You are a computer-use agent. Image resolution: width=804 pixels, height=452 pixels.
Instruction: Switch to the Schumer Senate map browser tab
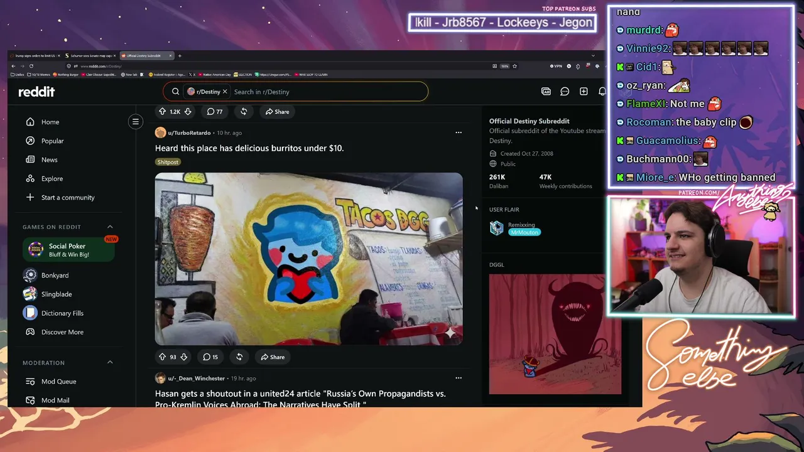[x=90, y=56]
